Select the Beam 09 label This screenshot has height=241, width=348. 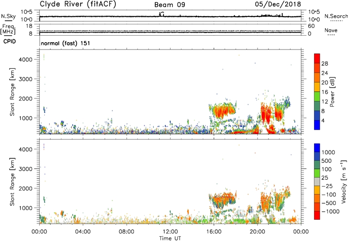[170, 5]
